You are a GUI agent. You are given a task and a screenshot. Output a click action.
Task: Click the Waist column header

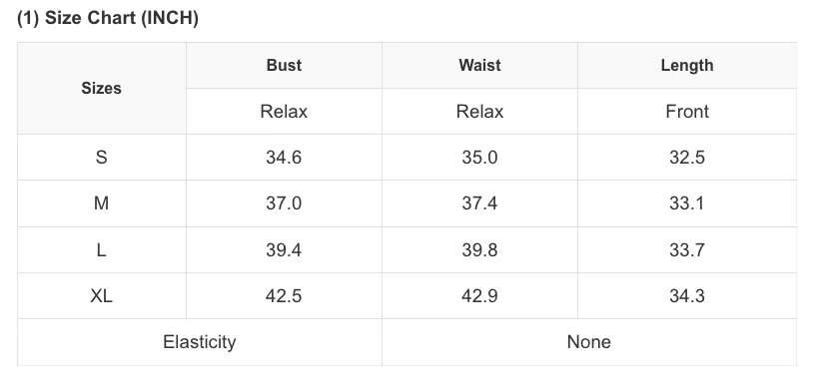(x=479, y=65)
